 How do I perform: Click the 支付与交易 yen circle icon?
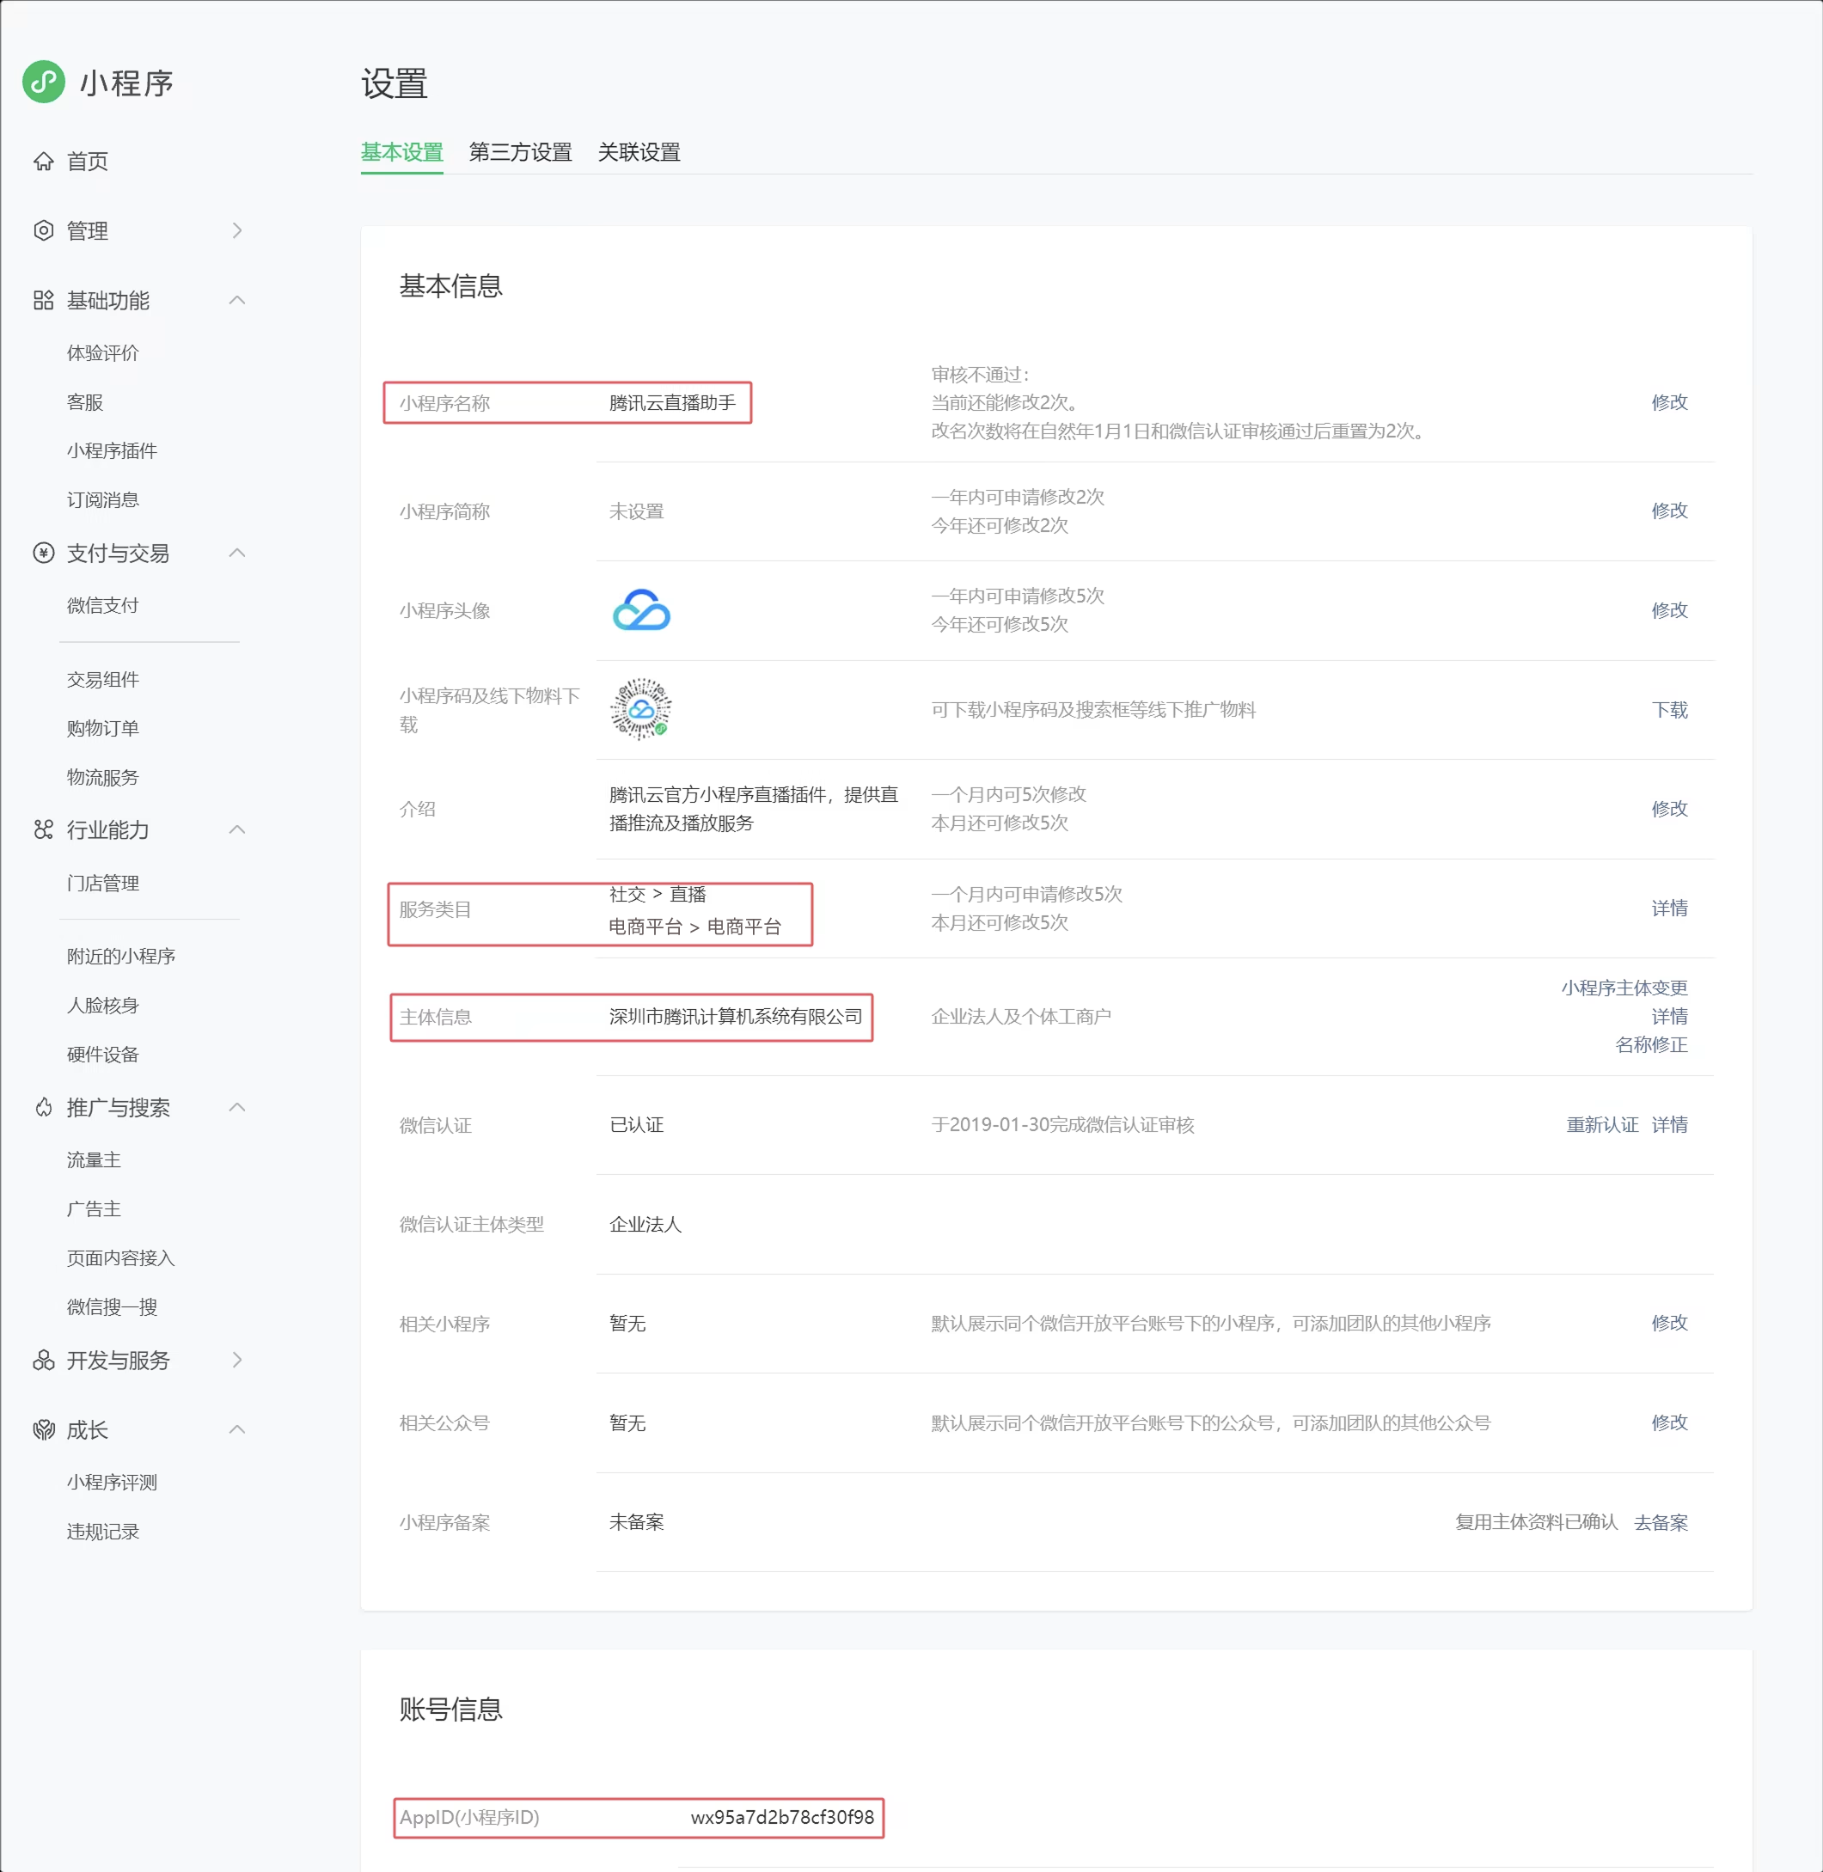(x=43, y=554)
